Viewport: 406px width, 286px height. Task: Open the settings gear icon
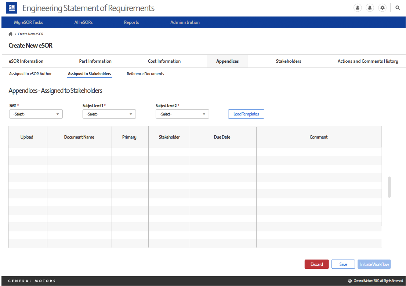(x=382, y=8)
